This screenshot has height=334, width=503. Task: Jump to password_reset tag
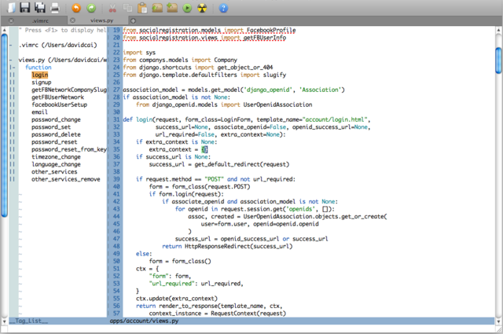point(54,141)
